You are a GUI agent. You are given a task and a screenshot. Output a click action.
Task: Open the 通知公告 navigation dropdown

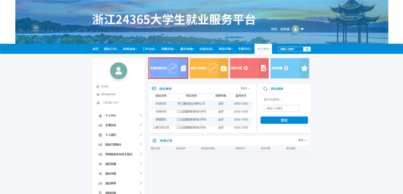pos(111,49)
